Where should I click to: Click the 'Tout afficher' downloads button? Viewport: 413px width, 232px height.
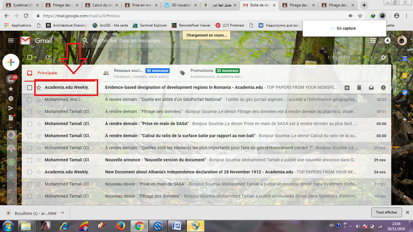[386, 212]
